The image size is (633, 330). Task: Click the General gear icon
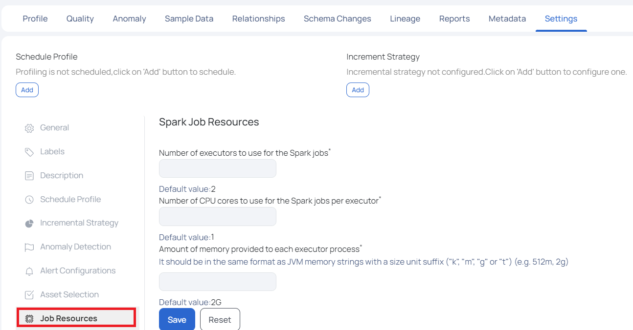29,128
